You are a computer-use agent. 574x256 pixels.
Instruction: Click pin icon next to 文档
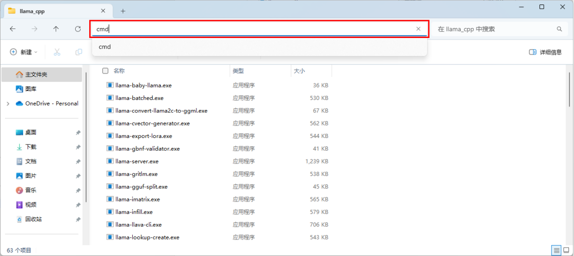(x=78, y=161)
